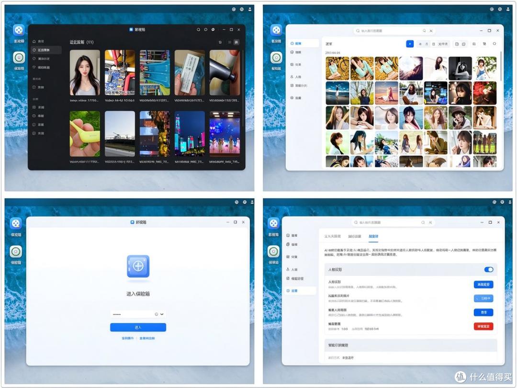Click the gear icon above the AI settings window

pos(502,202)
